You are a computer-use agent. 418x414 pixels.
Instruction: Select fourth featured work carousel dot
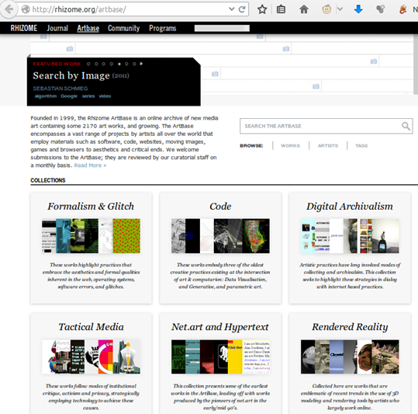point(112,64)
